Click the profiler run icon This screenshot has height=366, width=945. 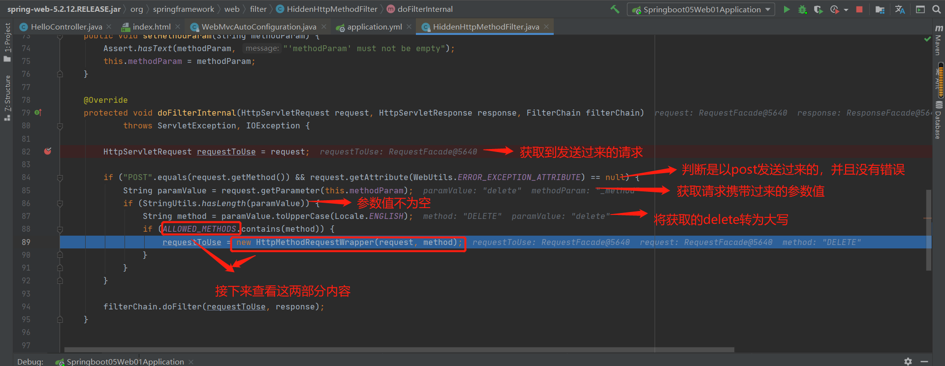834,9
